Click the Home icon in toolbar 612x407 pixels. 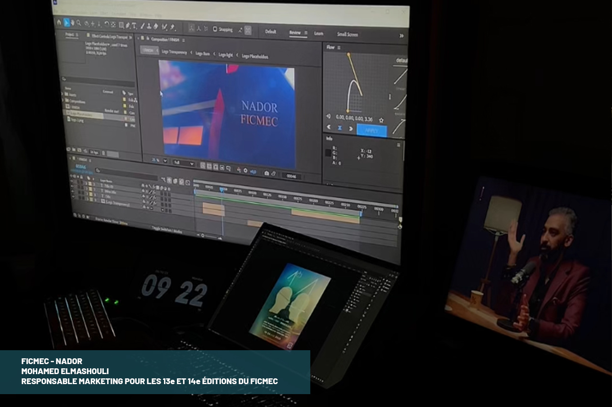[x=59, y=22]
